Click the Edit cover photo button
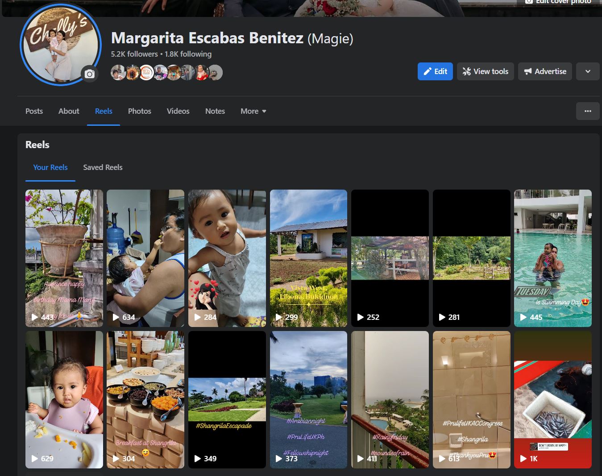Screen dimensions: 602x476 (x=559, y=2)
